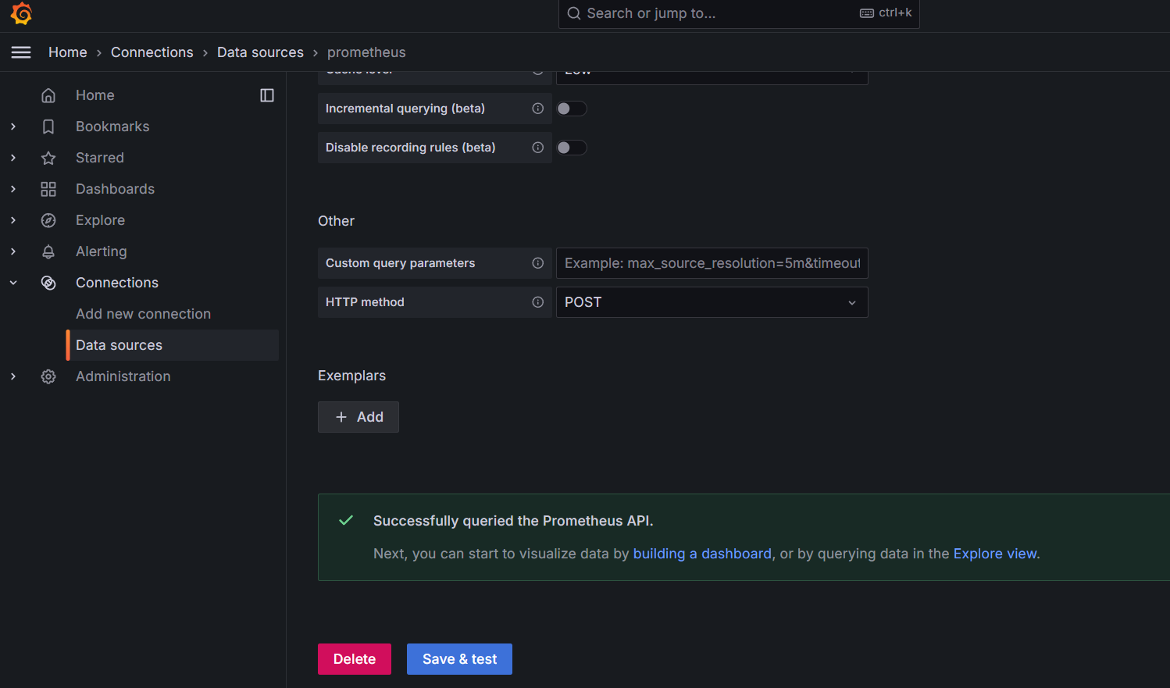
Task: Go to Explore in the sidebar
Action: click(100, 220)
